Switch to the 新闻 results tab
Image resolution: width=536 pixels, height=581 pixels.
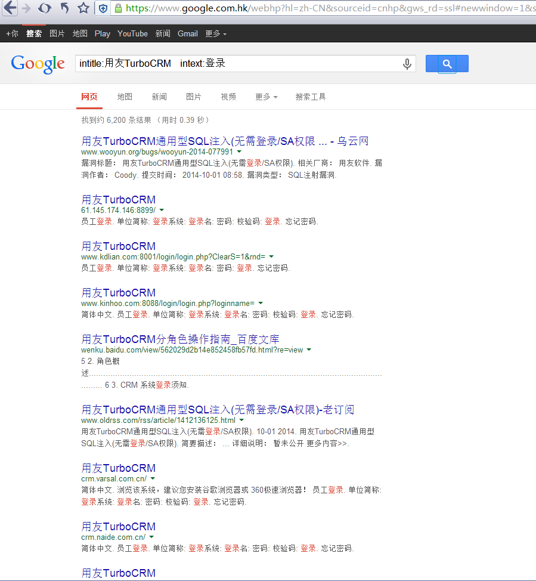pyautogui.click(x=159, y=97)
